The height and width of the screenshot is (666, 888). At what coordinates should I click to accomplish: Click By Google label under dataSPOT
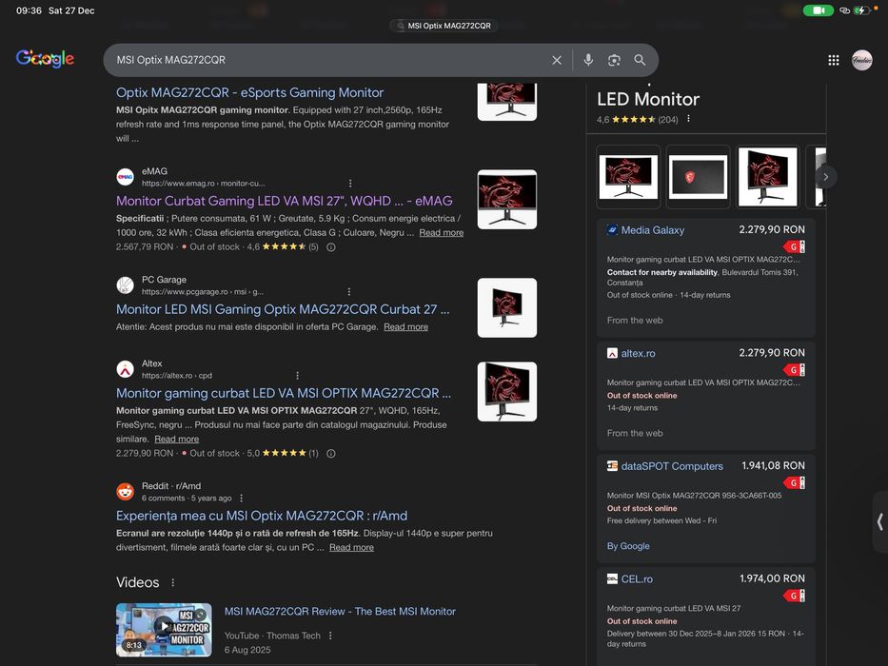click(628, 546)
